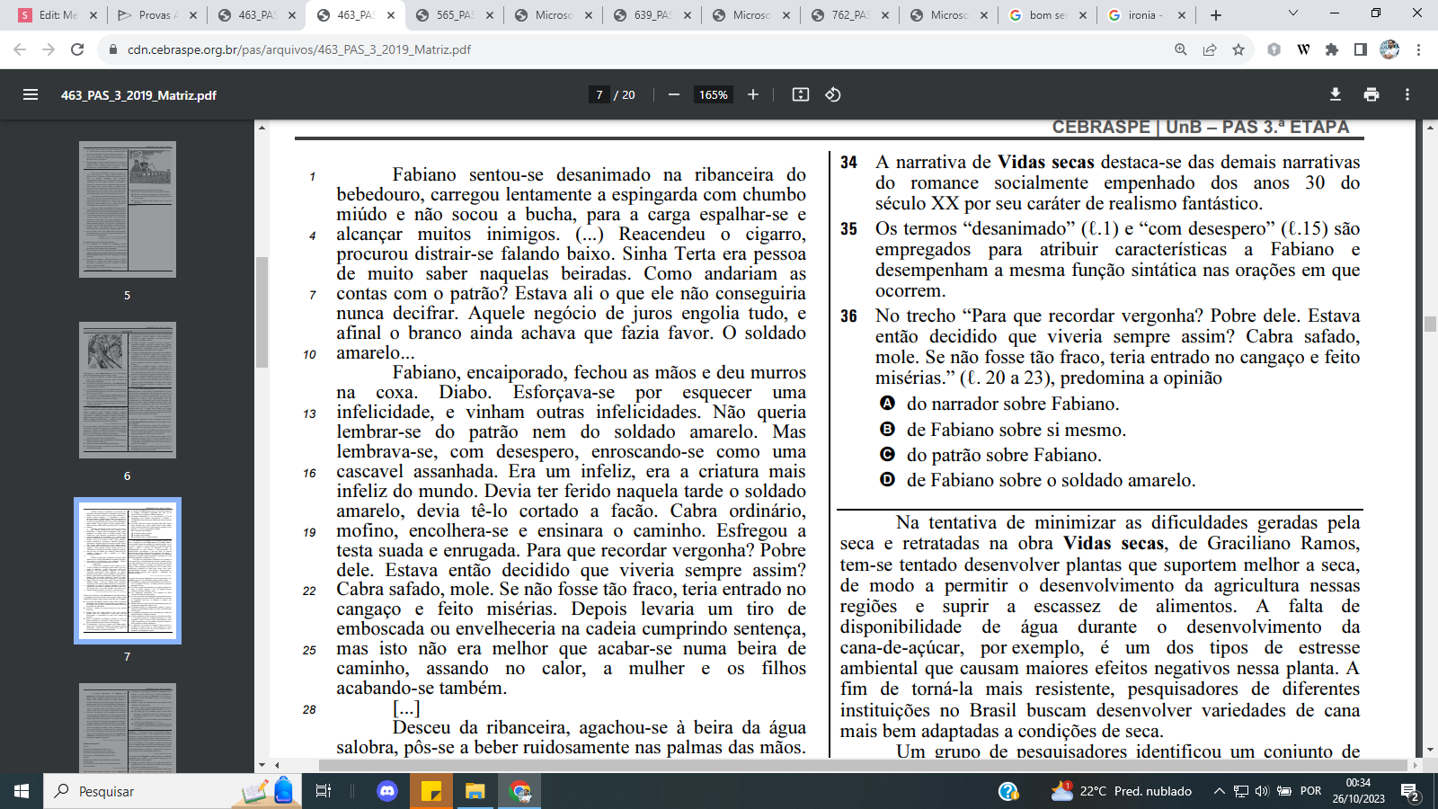Open Chrome from taskbar
1438x809 pixels.
click(519, 791)
